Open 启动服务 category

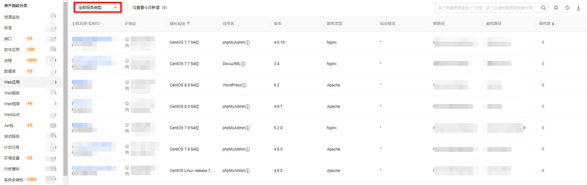(x=12, y=137)
